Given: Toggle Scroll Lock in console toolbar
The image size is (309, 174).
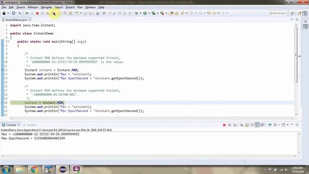Looking at the screenshot, I should click(247, 125).
